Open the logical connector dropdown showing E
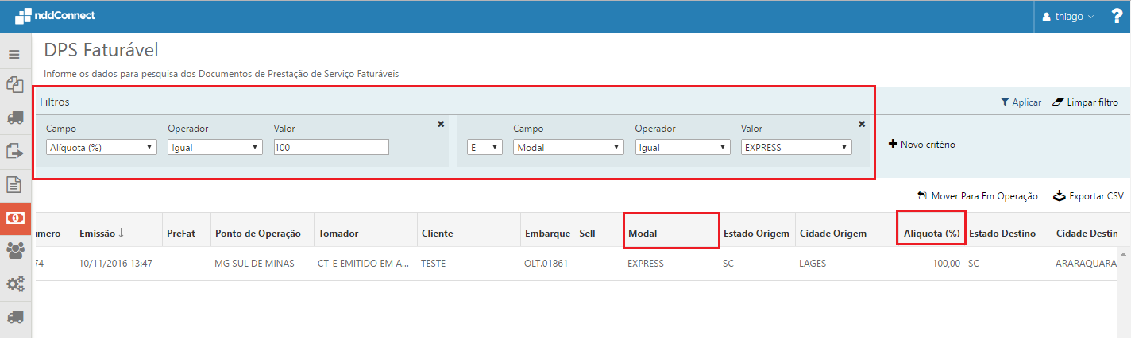1131x359 pixels. 484,147
